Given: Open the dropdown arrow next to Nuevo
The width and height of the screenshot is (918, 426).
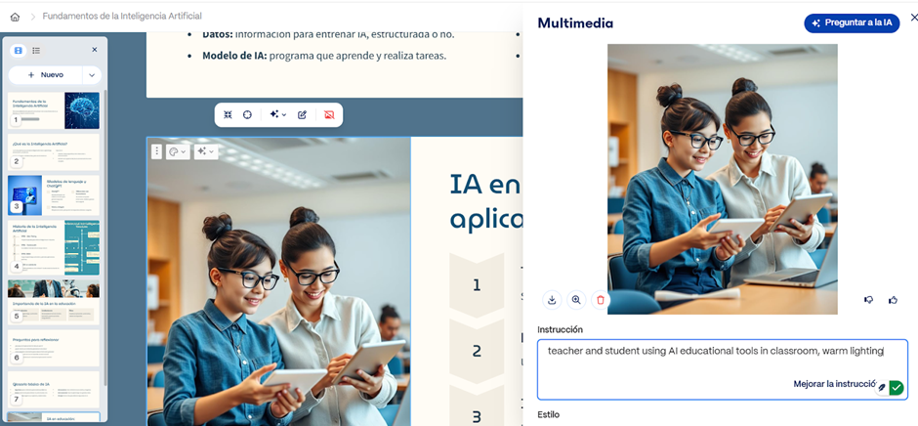Looking at the screenshot, I should 92,75.
